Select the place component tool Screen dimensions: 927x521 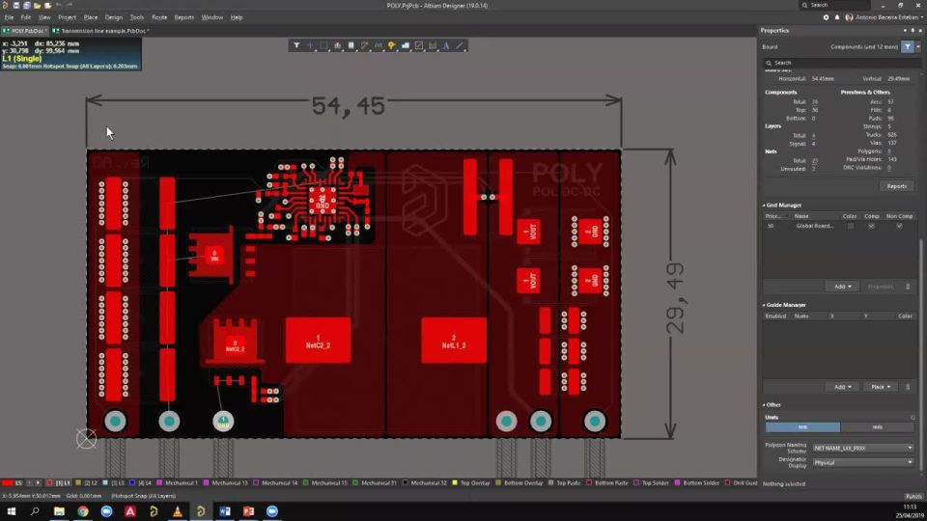(x=351, y=45)
